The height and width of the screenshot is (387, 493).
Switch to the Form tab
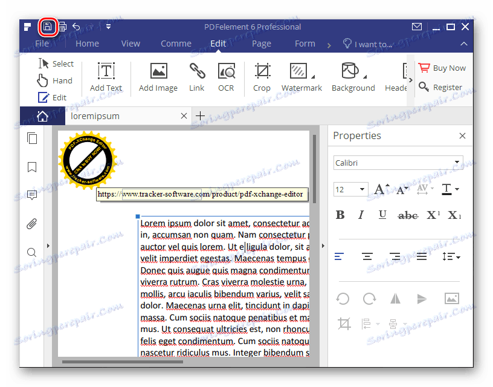click(x=304, y=44)
